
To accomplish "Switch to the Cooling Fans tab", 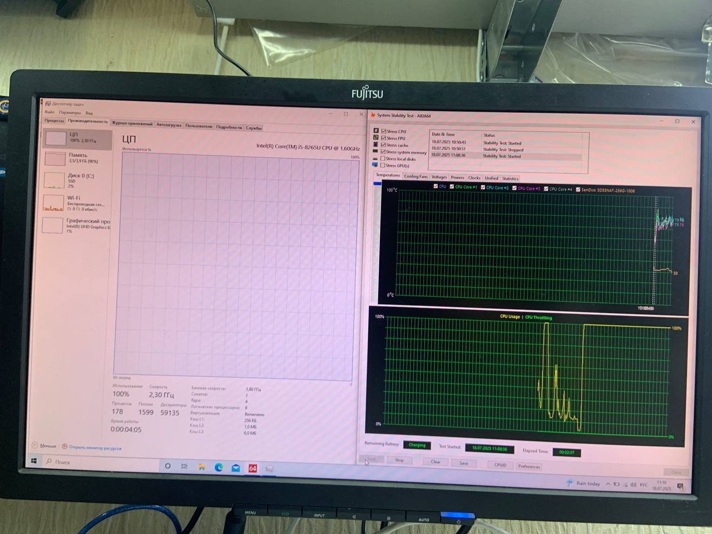I will tap(416, 176).
